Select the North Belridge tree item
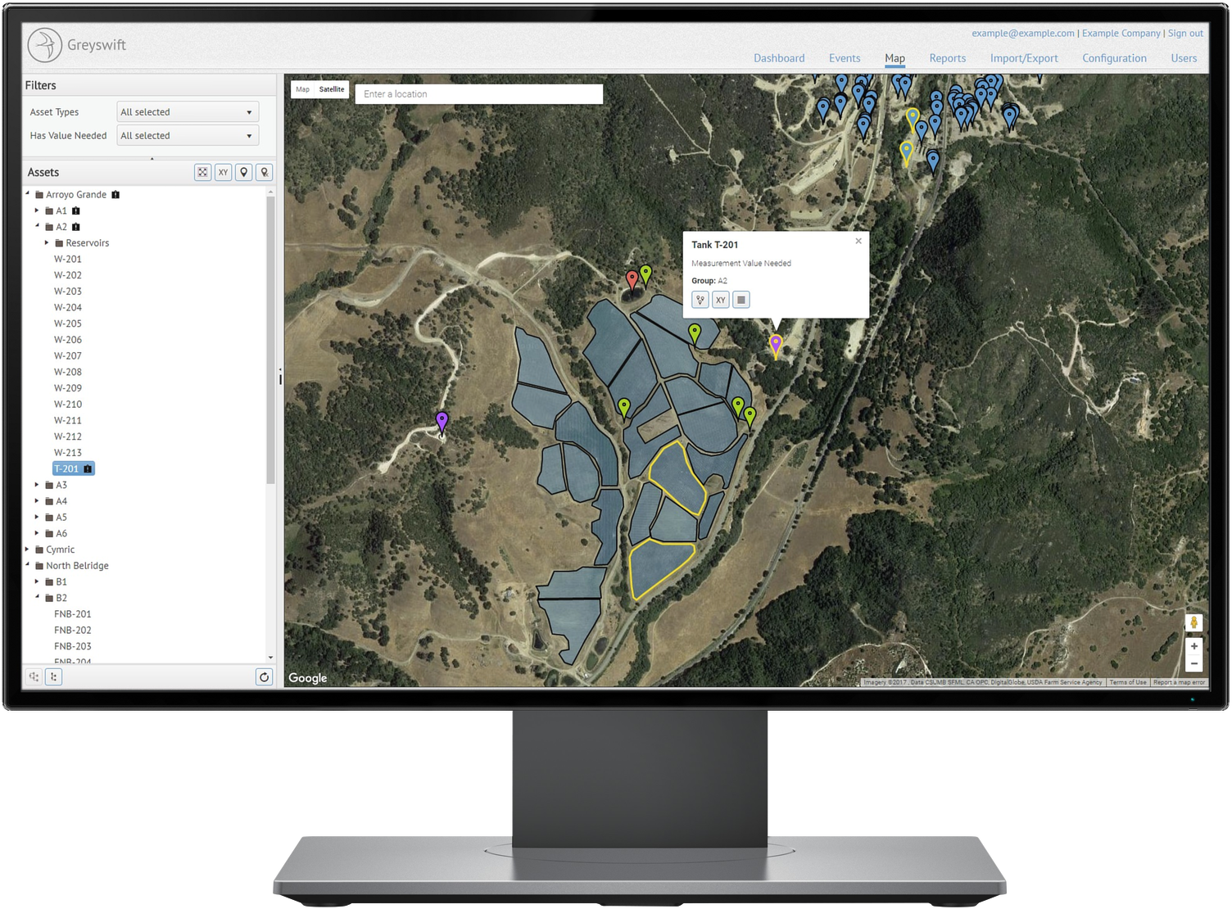 pos(77,565)
